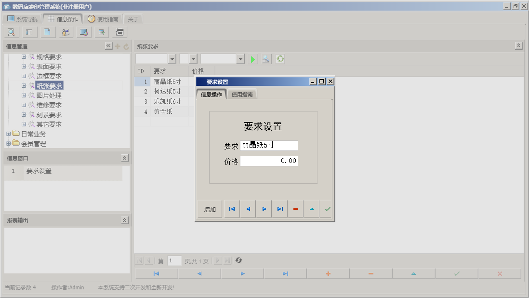Screen dimensions: 529x298
Task: Click the navigation toolbar refresh icon beside page controls
Action: tap(239, 260)
